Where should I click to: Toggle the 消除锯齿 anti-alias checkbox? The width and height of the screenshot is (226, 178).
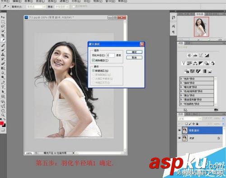93,61
